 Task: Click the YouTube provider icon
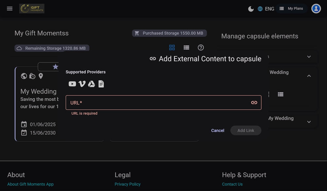72,84
